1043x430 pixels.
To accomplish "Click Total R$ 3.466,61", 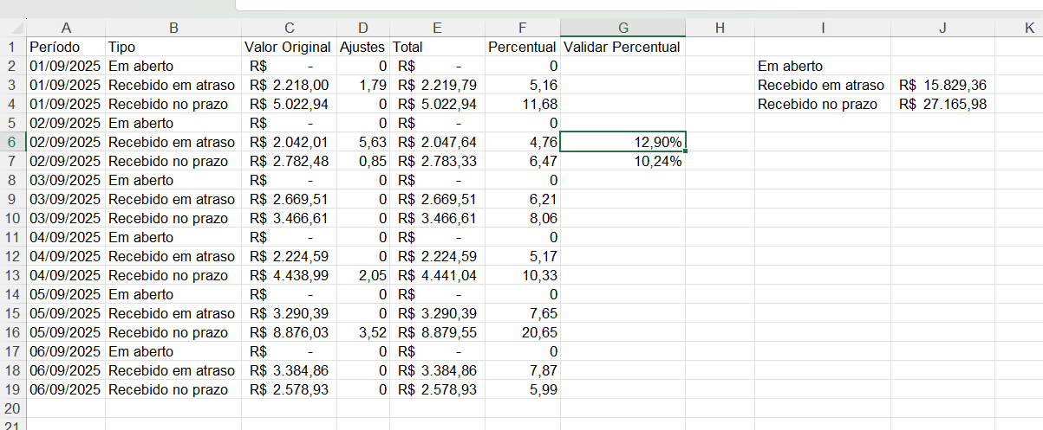I will click(x=438, y=218).
